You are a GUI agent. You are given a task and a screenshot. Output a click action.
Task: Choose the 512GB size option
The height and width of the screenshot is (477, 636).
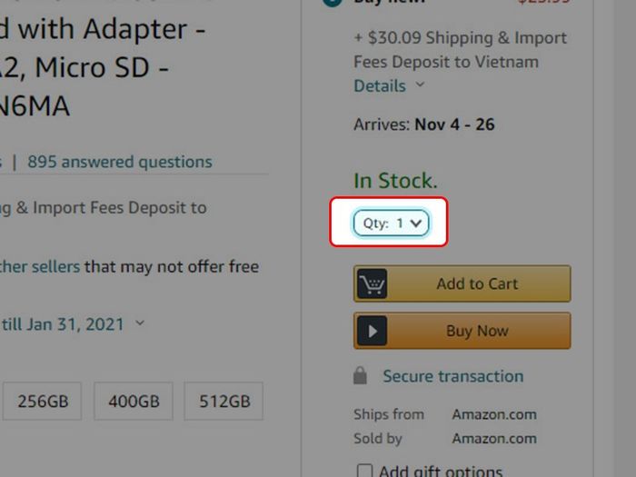click(224, 402)
